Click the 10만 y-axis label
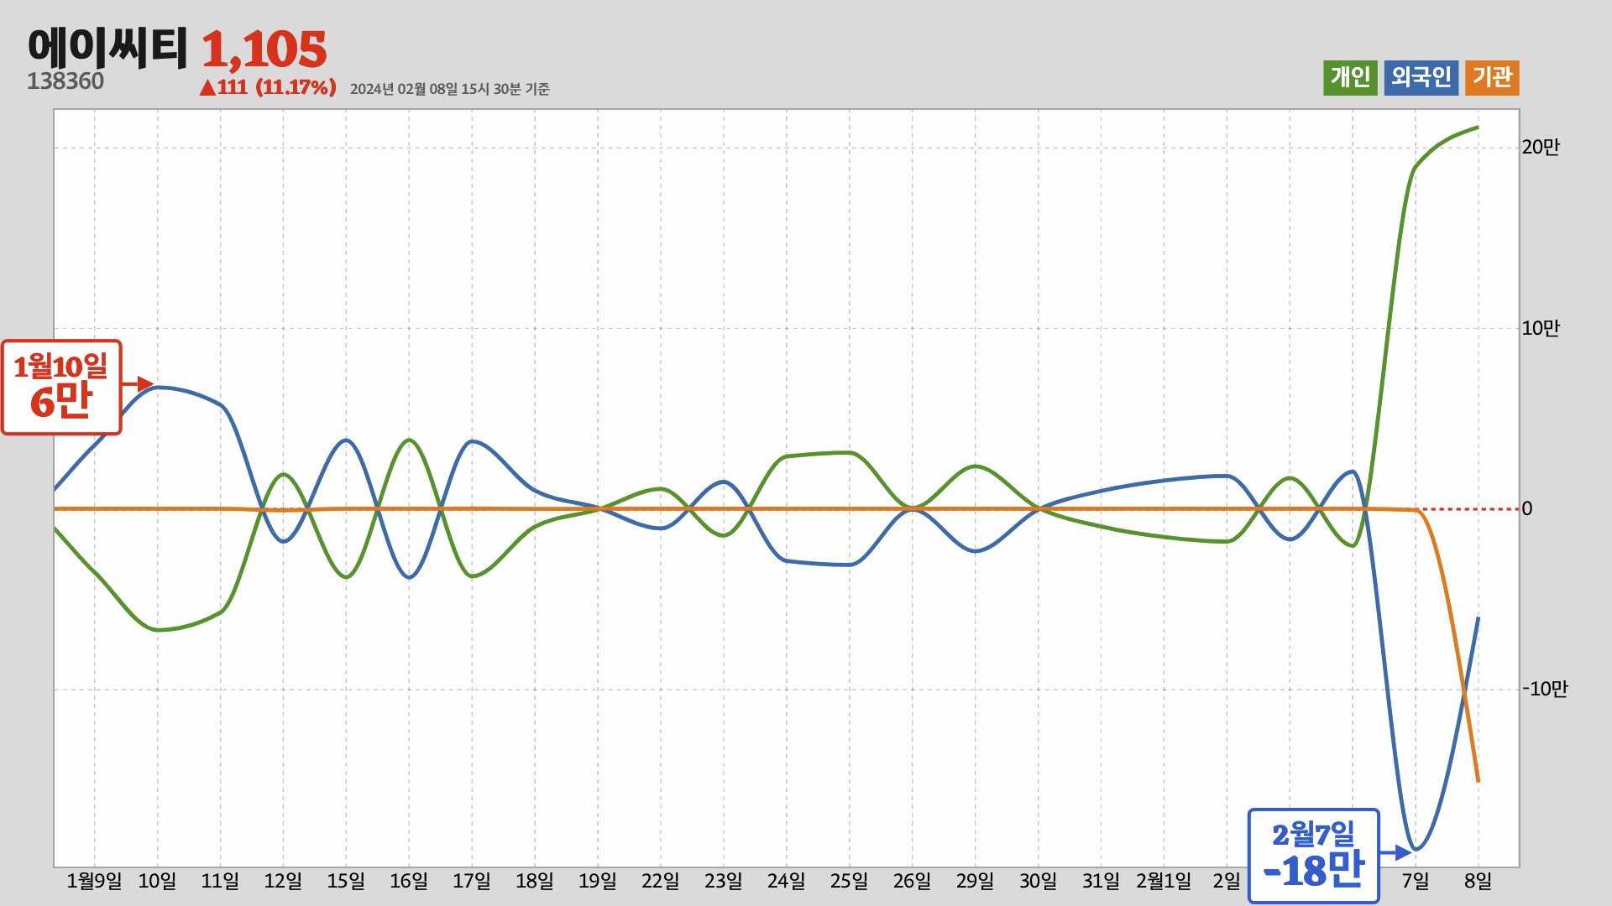1612x906 pixels. (x=1541, y=328)
